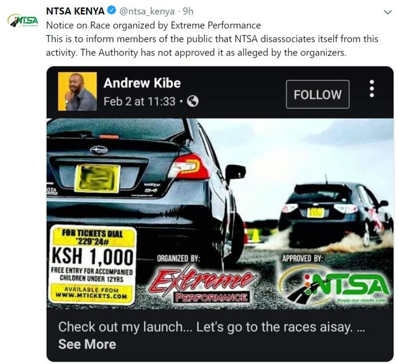
Task: Follow Andrew Kibe with the FOLLOW button
Action: 317,94
